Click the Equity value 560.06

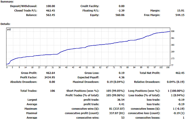[x=120, y=15]
